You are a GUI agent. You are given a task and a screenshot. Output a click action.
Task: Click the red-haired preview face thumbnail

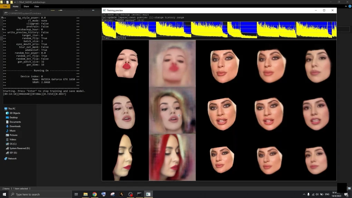tap(172, 157)
